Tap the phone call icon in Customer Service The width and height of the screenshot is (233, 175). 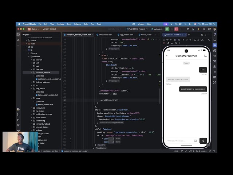tap(205, 56)
